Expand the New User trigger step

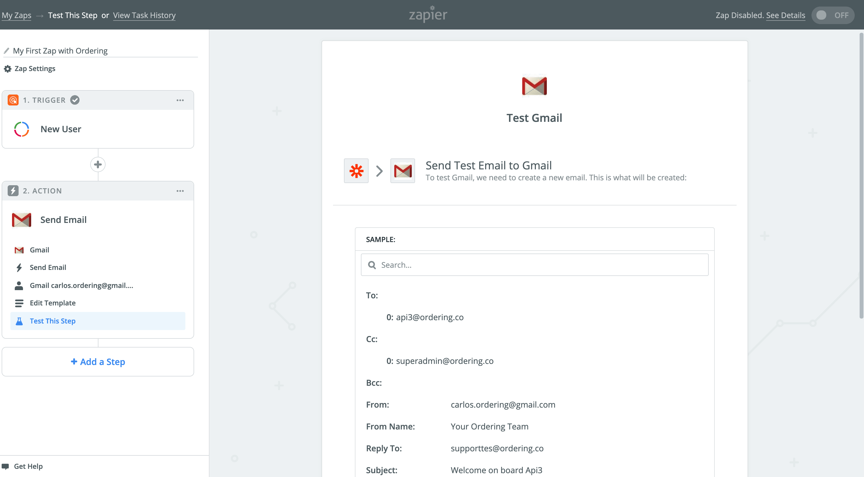(61, 129)
